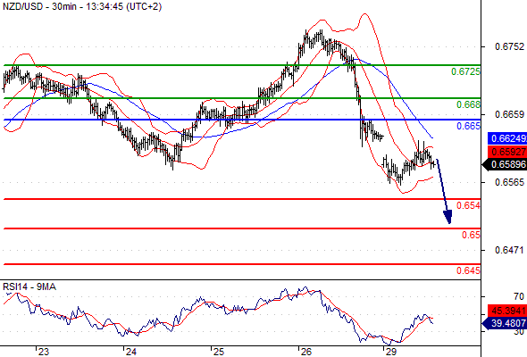527x357 pixels.
Task: Select the red 0.65 support label
Action: [471, 235]
